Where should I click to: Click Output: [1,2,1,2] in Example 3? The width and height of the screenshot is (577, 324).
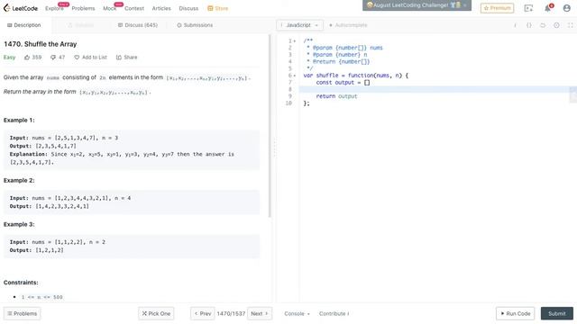point(36,250)
